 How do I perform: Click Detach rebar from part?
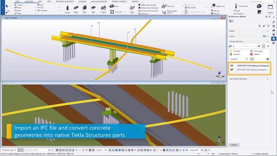148,8
